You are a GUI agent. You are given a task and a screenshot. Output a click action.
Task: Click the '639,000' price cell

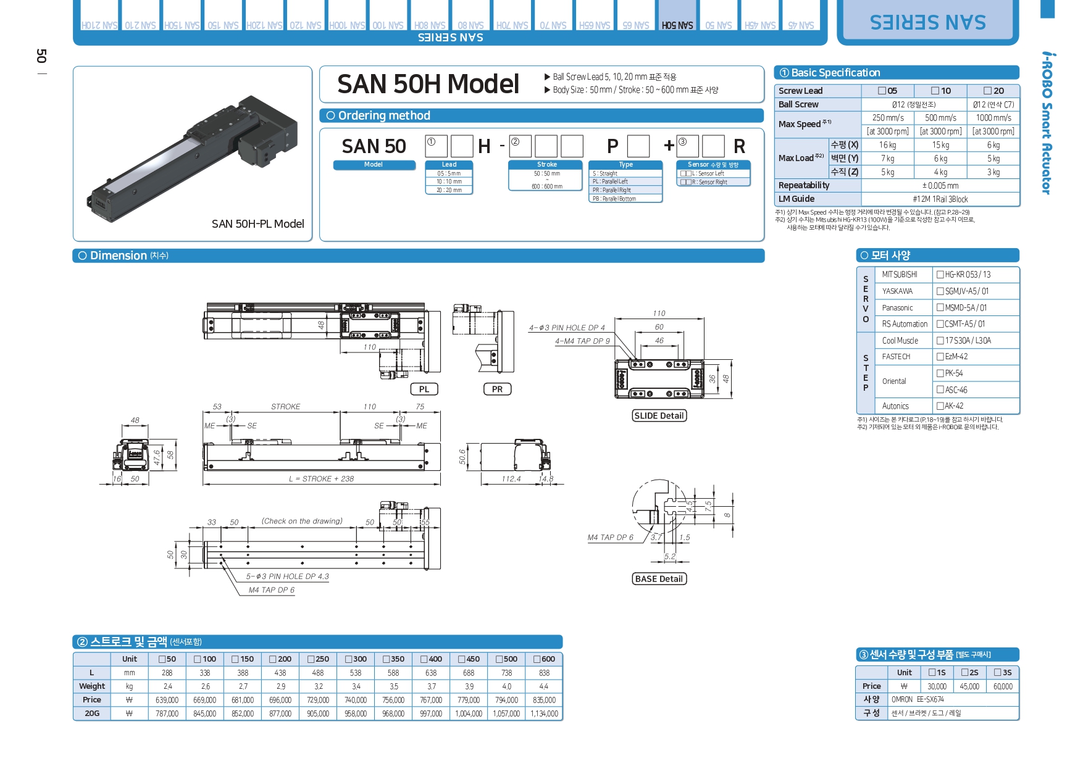167,700
